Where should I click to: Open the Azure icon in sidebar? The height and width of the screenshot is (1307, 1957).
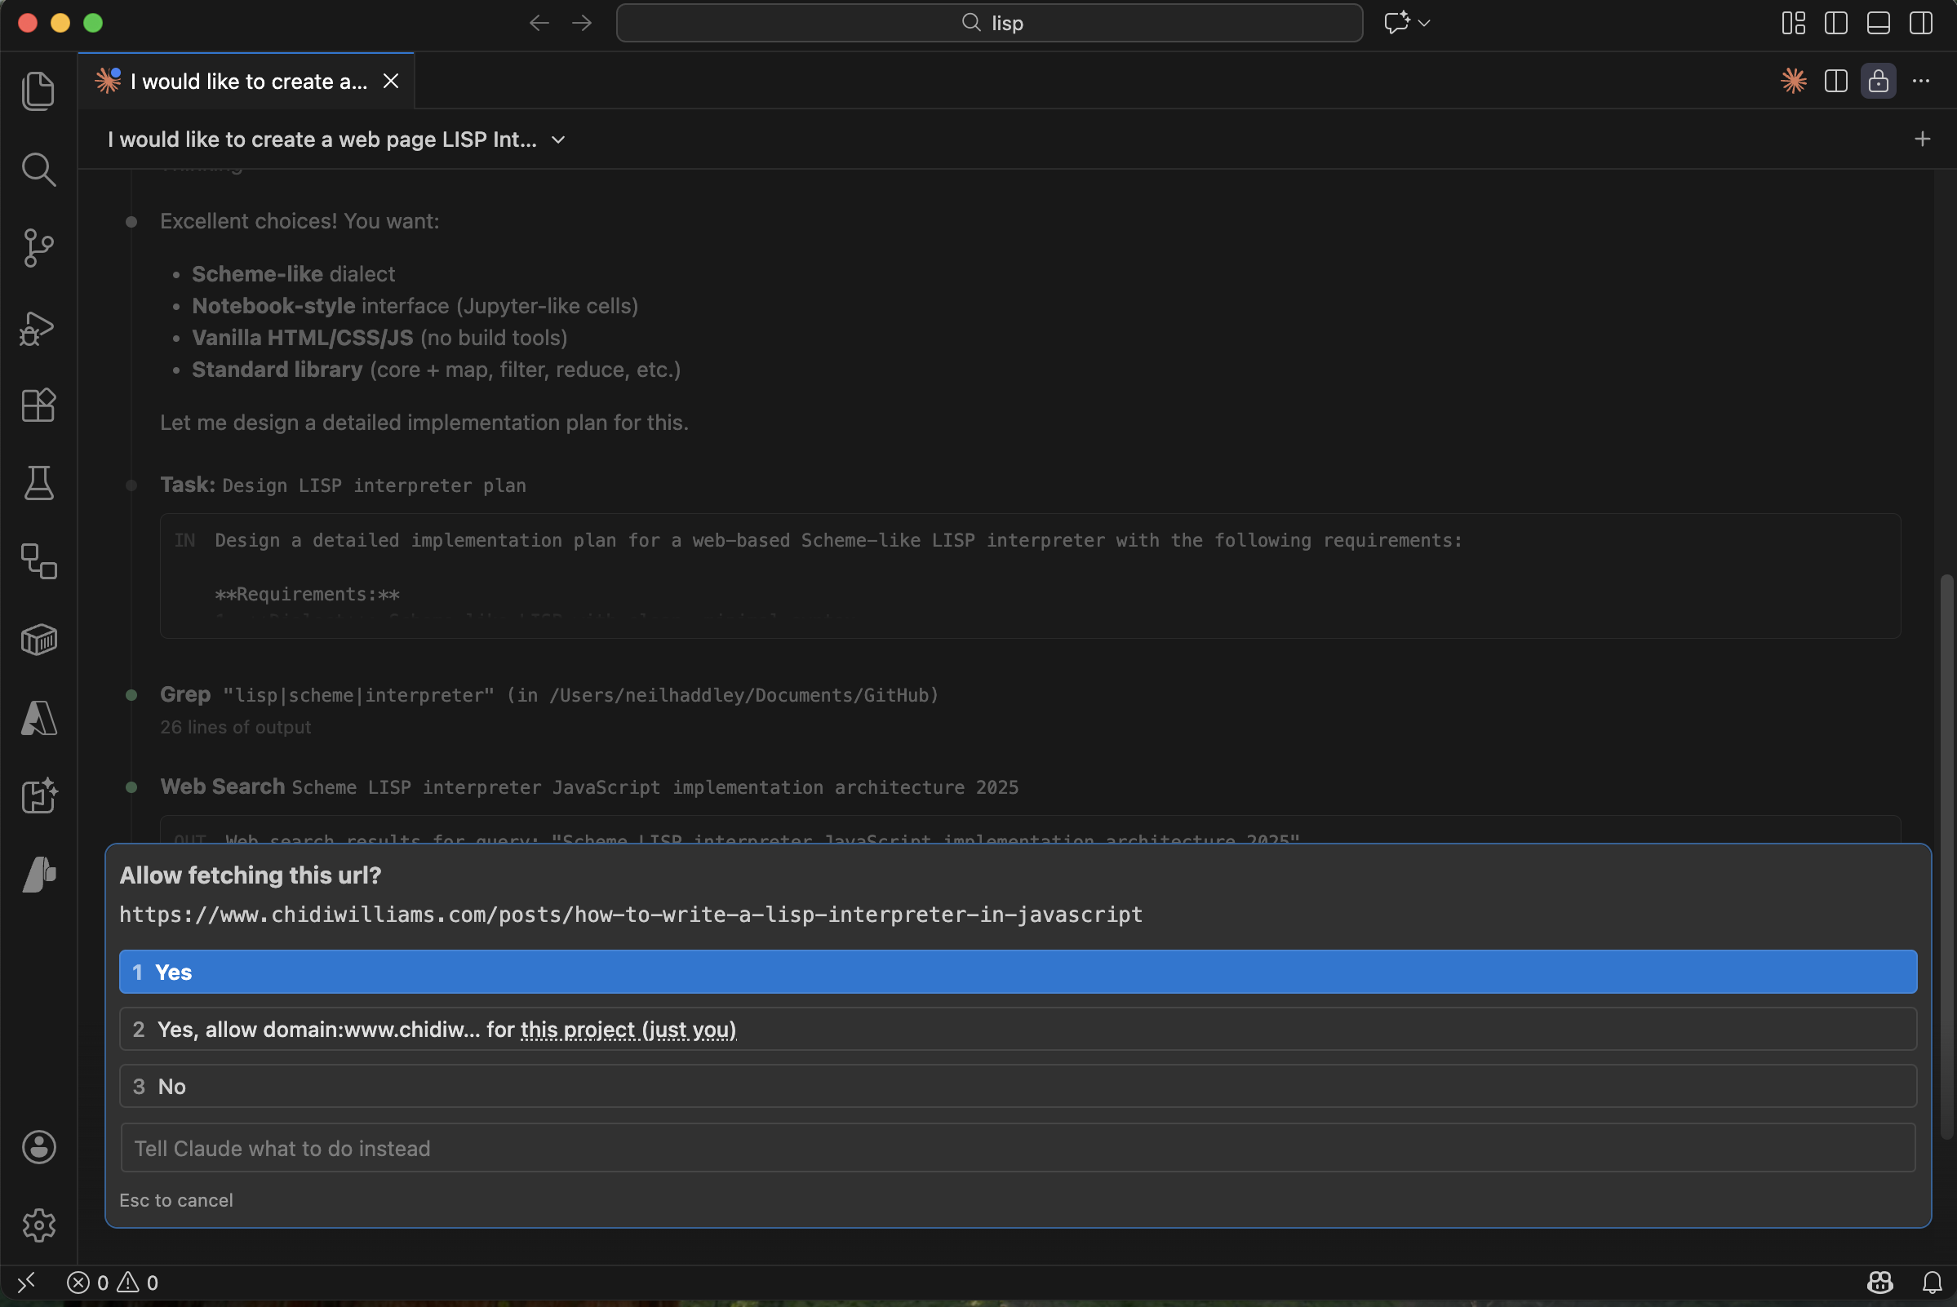click(x=38, y=718)
